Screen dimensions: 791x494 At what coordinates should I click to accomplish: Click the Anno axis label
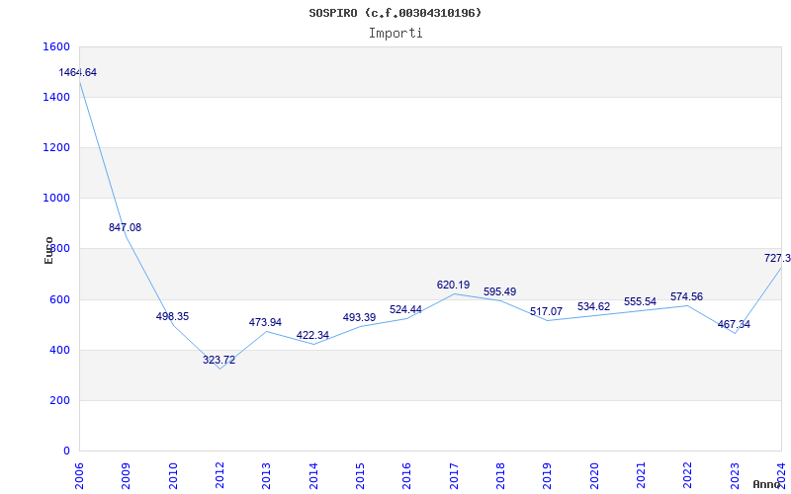point(767,484)
